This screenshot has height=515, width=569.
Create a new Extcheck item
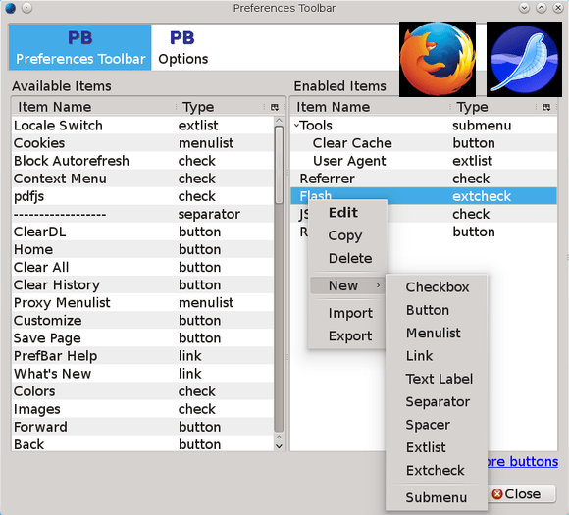pos(436,470)
